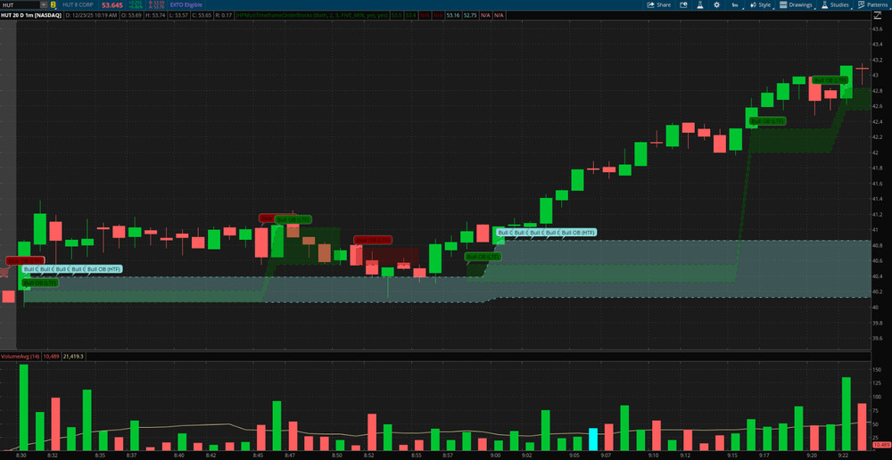This screenshot has height=460, width=892.
Task: Click the 53.16 study value in header
Action: coord(453,15)
